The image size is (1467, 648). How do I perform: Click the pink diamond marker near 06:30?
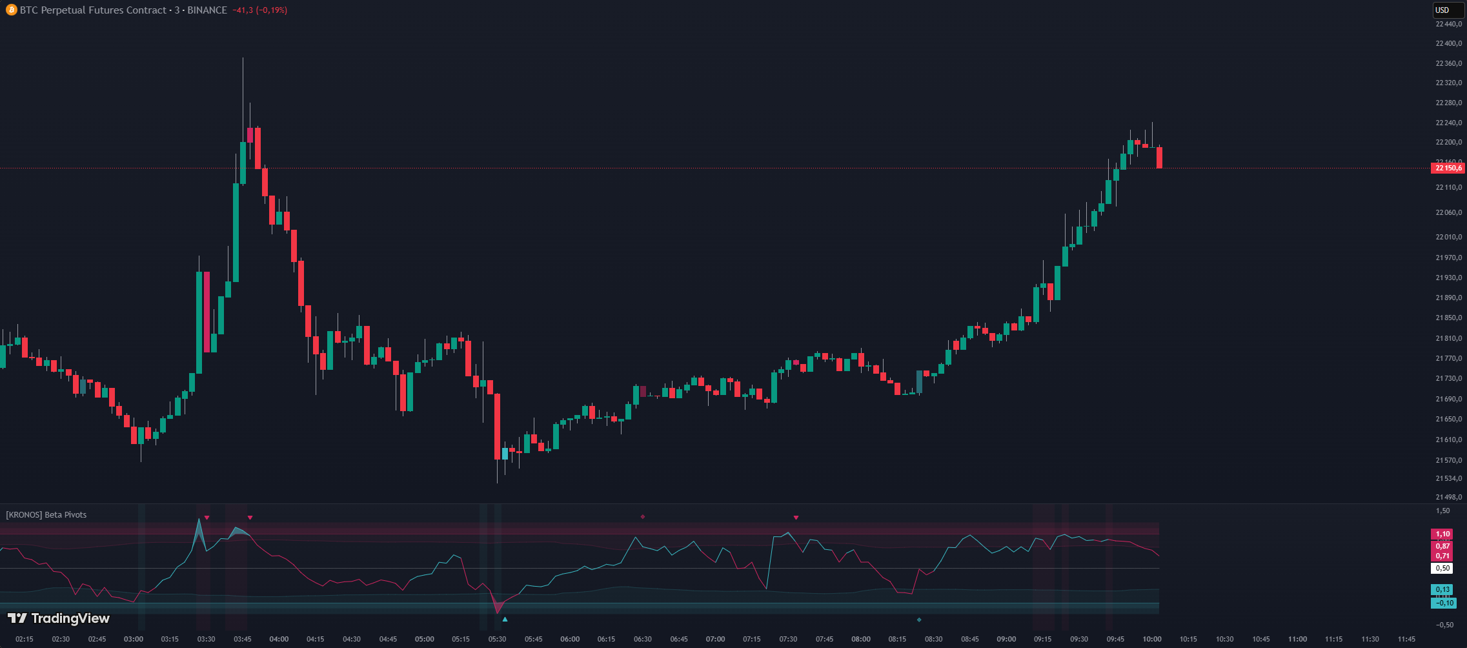(643, 517)
